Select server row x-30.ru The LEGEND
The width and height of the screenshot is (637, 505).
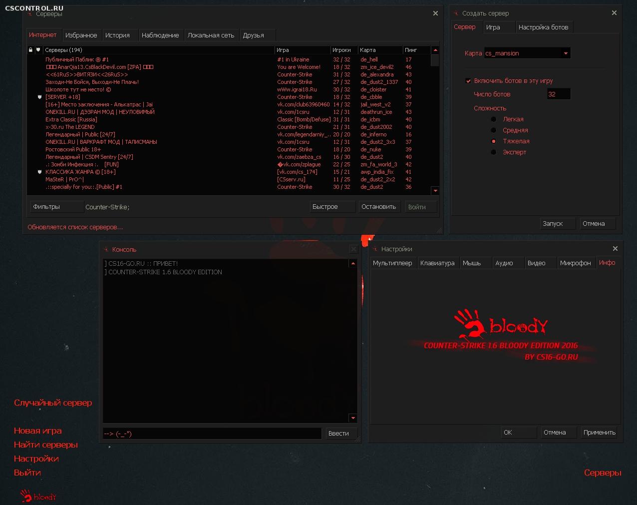229,127
